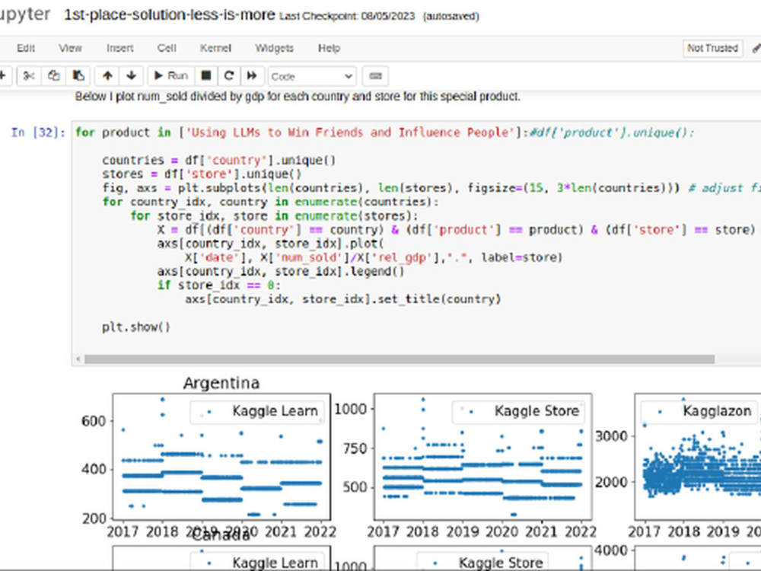Screen dimensions: 761x571
Task: Click inside the plt.show() code line
Action: 136,327
